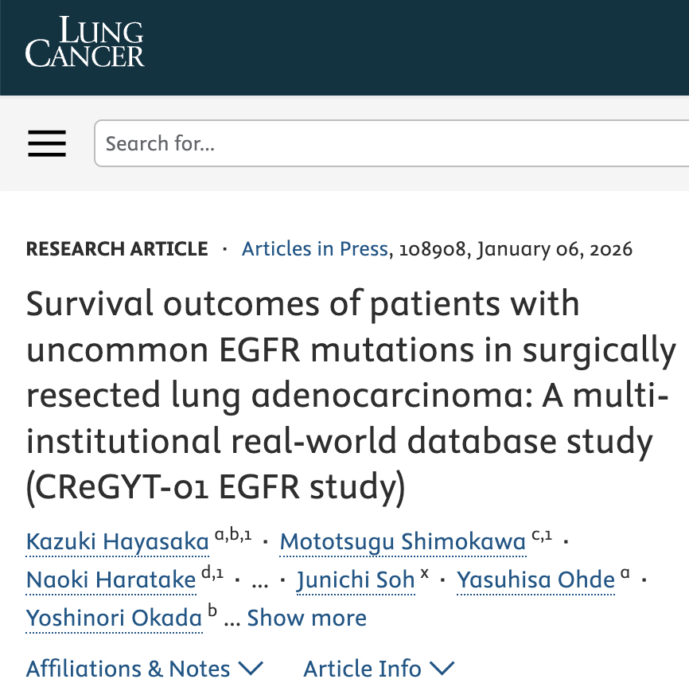Click the dark blue journal header banner
The height and width of the screenshot is (683, 689).
click(x=344, y=48)
